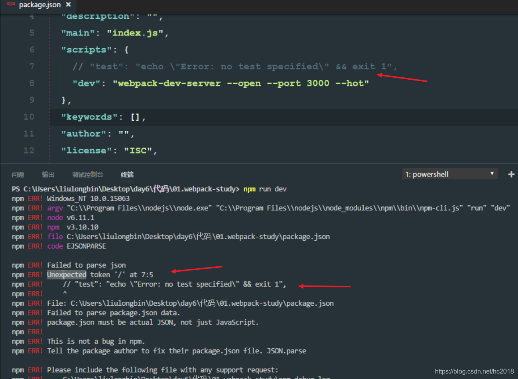Viewport: 518px width, 379px height.
Task: Click the 'Please include the following file' line
Action: pos(163,370)
